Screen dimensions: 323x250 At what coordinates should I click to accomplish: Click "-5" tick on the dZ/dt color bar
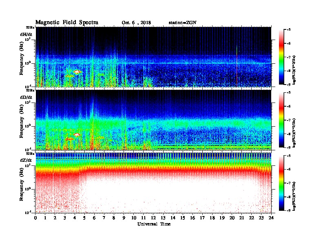pos(289,156)
